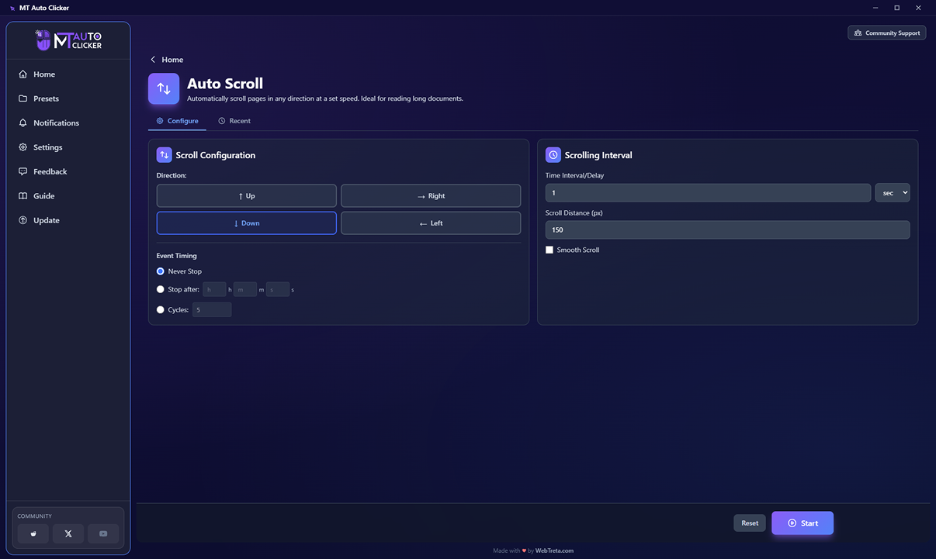Select the Never Stop radio option
This screenshot has height=559, width=936.
161,271
